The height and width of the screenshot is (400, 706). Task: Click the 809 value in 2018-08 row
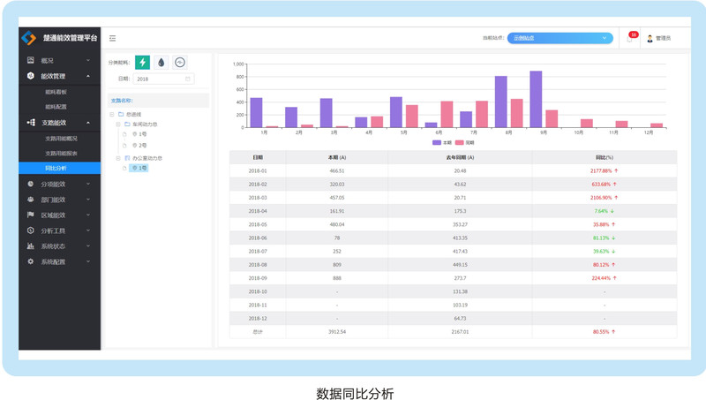click(337, 265)
